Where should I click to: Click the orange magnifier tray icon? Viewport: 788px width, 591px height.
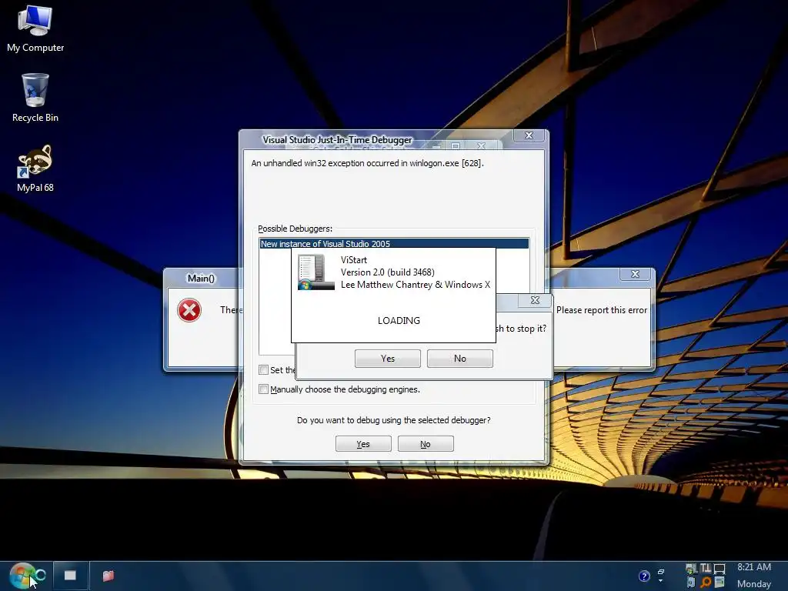[x=706, y=582]
